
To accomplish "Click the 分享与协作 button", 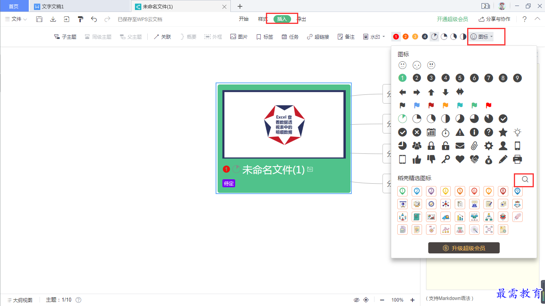I will point(494,19).
